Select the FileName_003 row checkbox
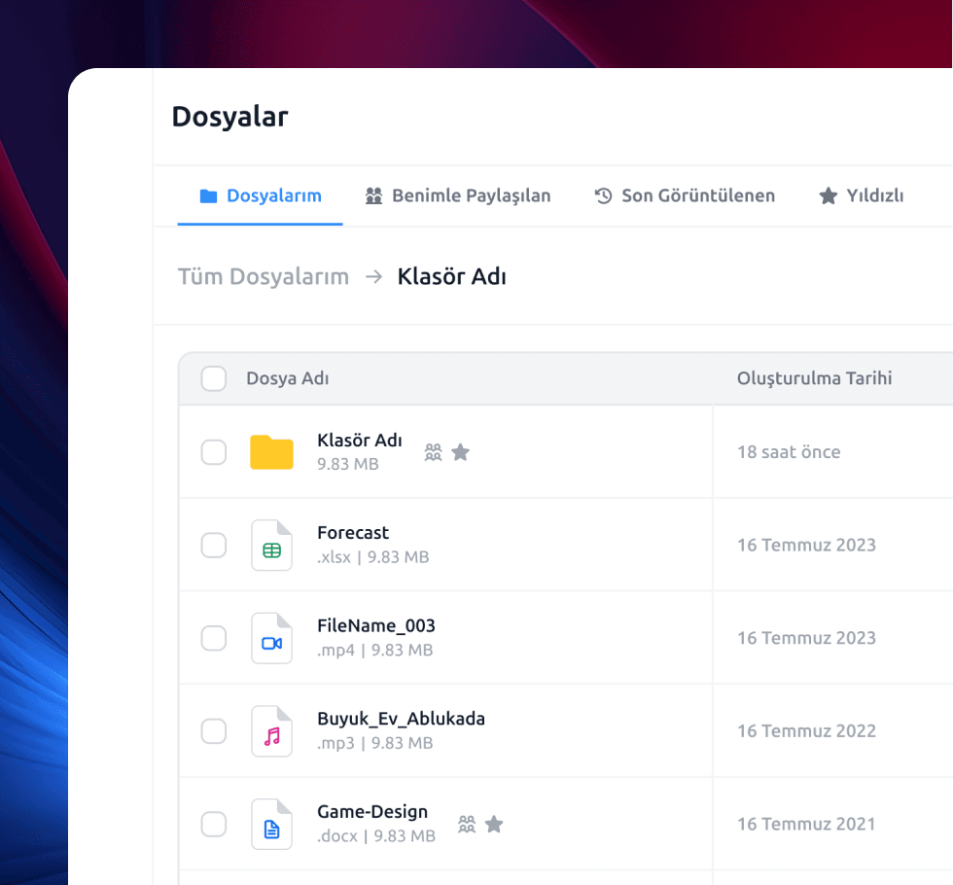This screenshot has width=953, height=885. (x=214, y=639)
